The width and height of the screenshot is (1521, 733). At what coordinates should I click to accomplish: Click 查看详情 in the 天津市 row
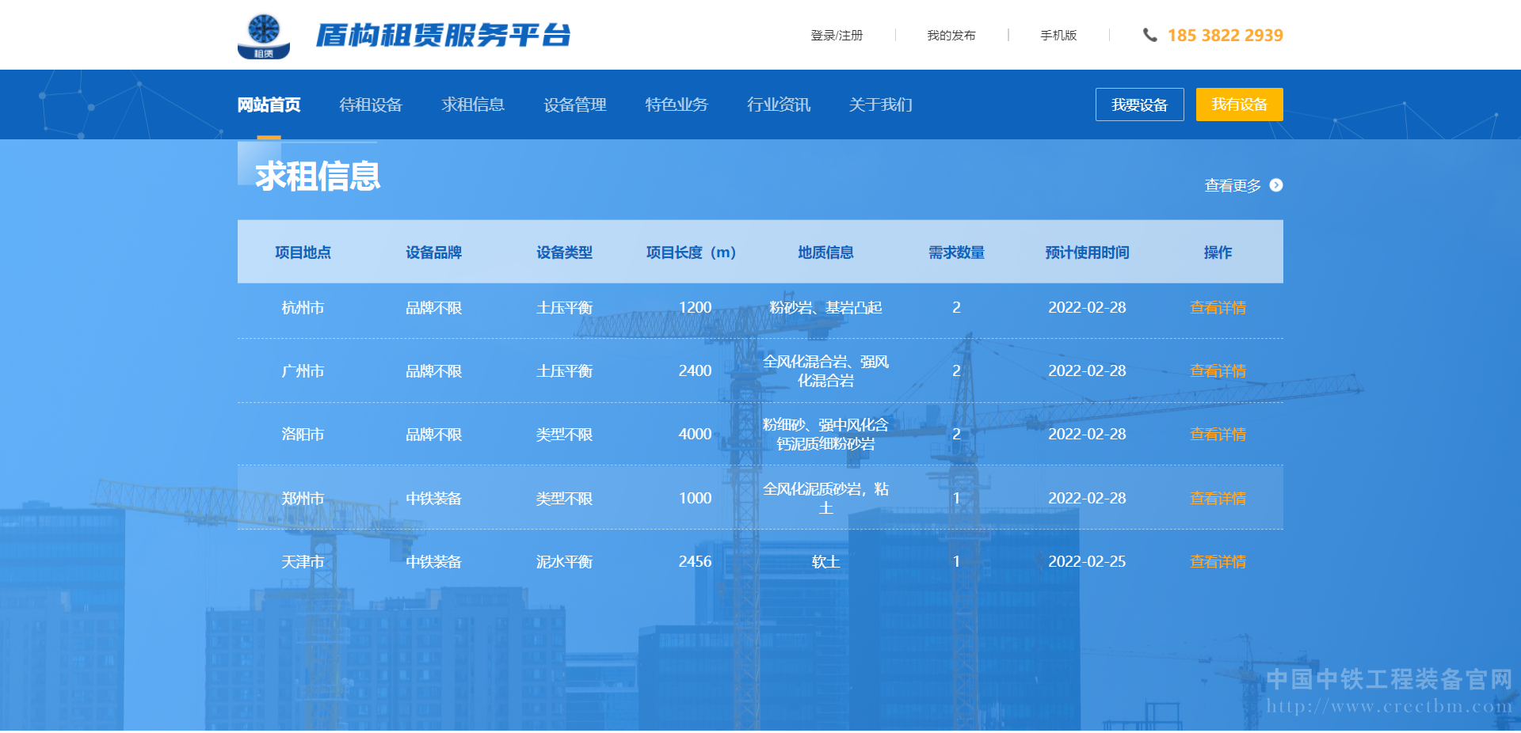tap(1218, 562)
